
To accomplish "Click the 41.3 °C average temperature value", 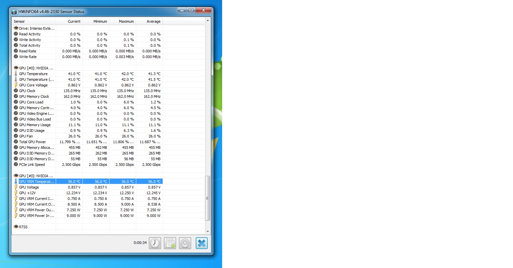I will click(154, 74).
